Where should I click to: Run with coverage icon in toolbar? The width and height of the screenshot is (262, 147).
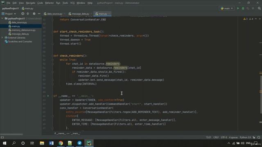pos(248,8)
